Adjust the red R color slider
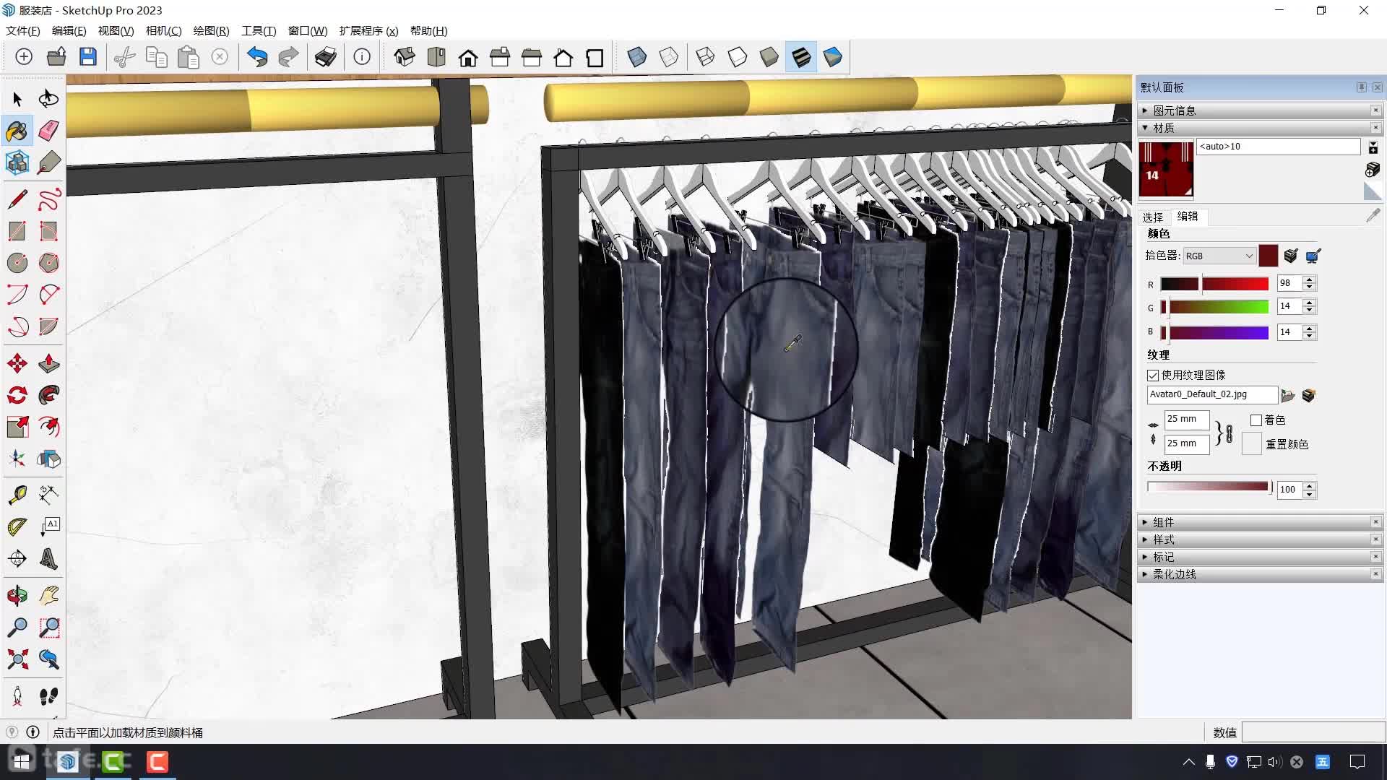This screenshot has width=1387, height=780. (1214, 284)
